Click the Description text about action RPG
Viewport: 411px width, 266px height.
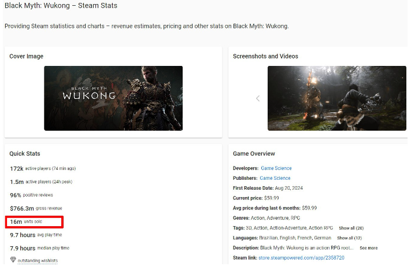293,248
